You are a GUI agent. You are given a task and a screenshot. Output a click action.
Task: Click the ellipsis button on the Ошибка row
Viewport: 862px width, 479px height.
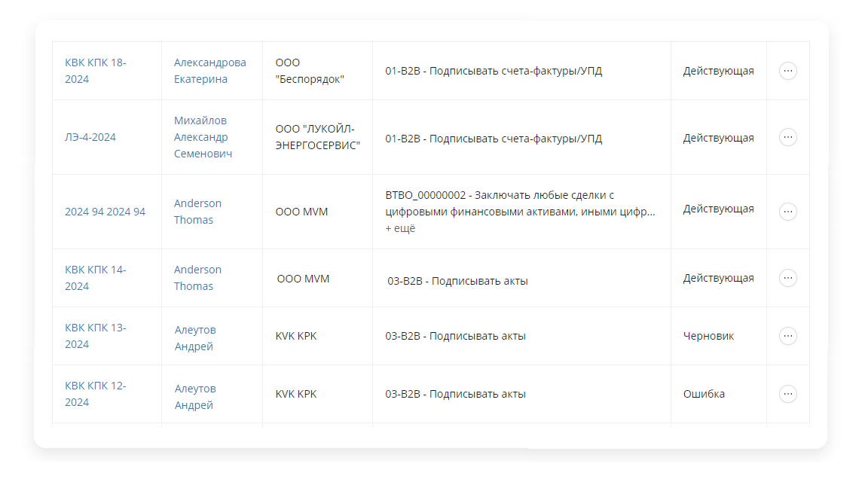[x=787, y=394]
